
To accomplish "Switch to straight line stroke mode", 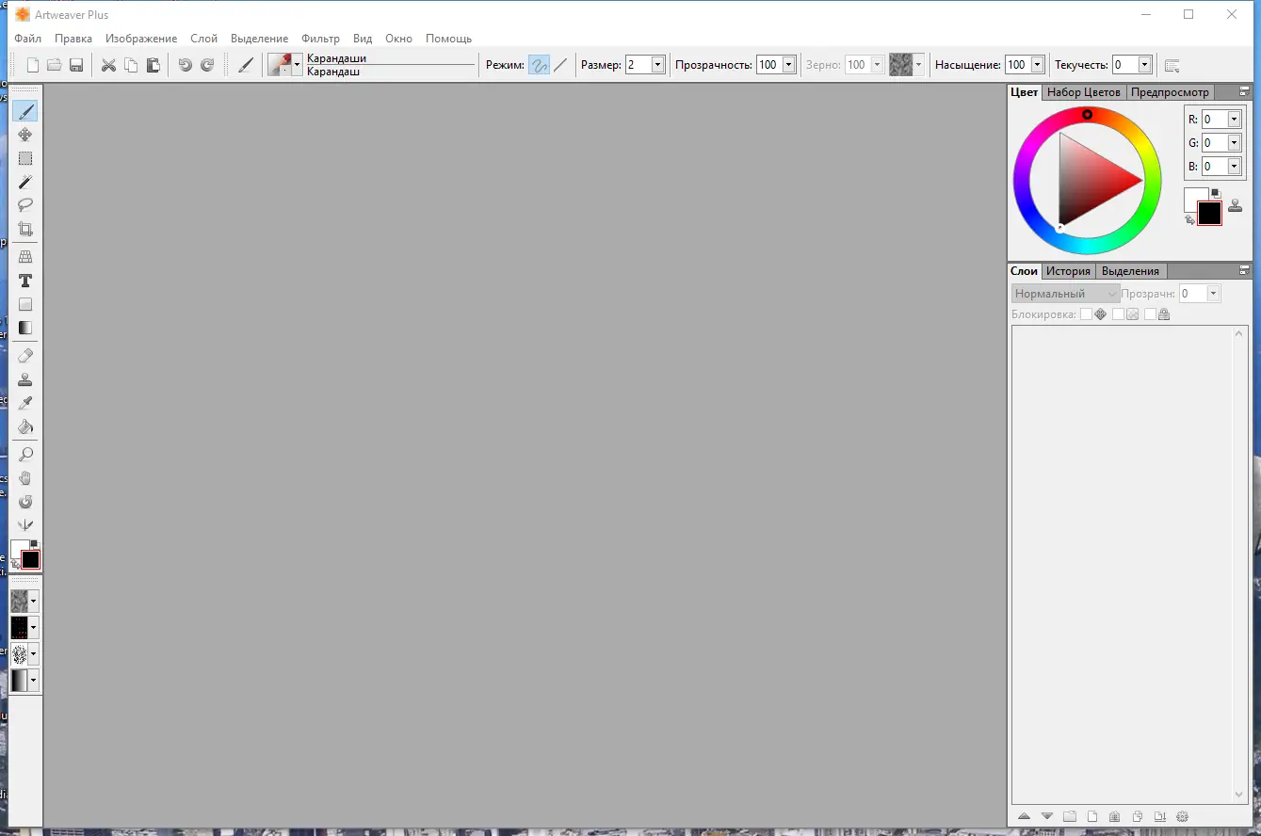I will (560, 65).
